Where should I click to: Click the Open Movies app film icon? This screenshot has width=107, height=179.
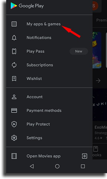click(x=14, y=156)
